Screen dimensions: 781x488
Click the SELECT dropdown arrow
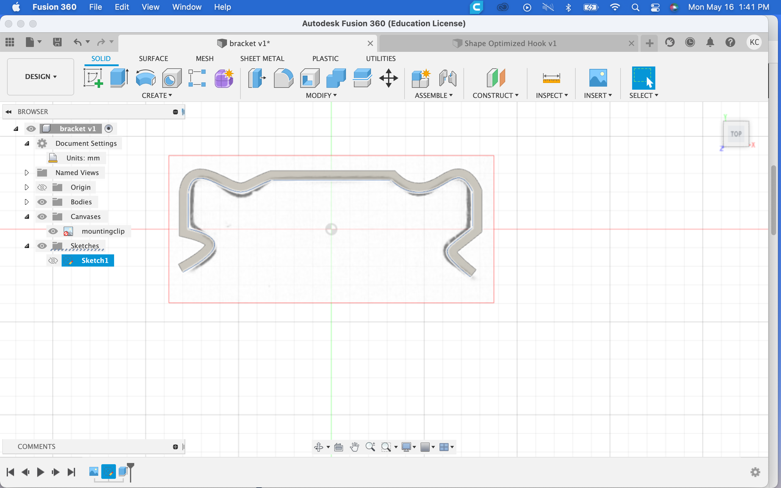[x=656, y=95]
